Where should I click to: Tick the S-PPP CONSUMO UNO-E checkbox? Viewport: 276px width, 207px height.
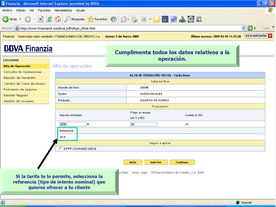(61, 149)
